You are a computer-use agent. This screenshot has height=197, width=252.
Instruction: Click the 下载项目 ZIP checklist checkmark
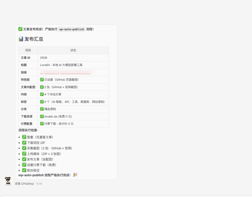pos(25,143)
